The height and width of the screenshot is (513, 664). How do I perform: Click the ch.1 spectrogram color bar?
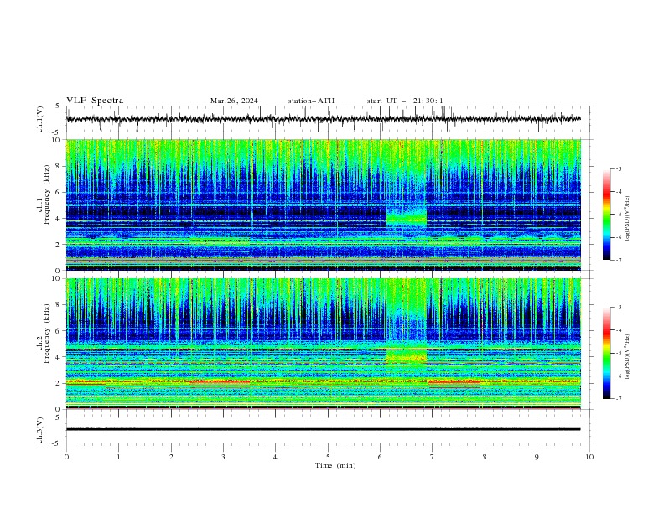[x=607, y=215]
